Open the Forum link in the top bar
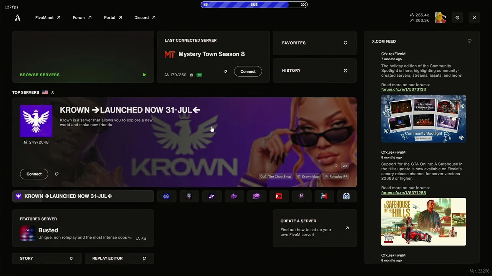This screenshot has width=492, height=276. 82,18
